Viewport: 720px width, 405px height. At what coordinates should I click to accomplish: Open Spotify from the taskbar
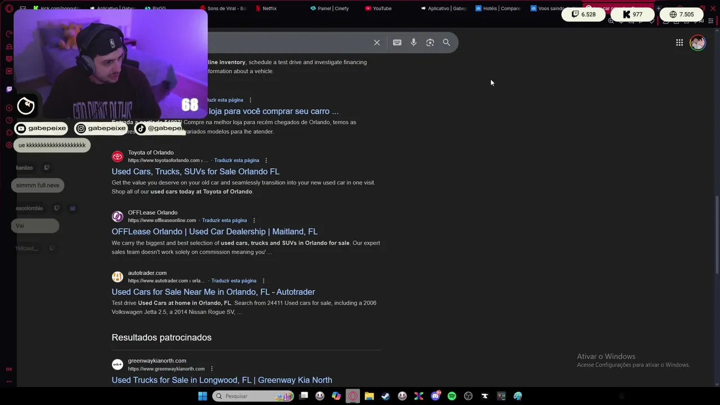point(452,396)
